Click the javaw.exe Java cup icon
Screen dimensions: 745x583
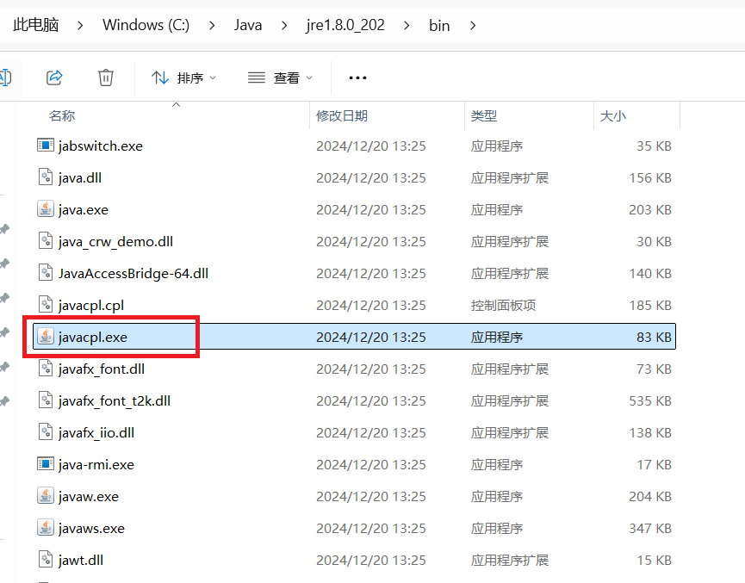click(x=45, y=495)
